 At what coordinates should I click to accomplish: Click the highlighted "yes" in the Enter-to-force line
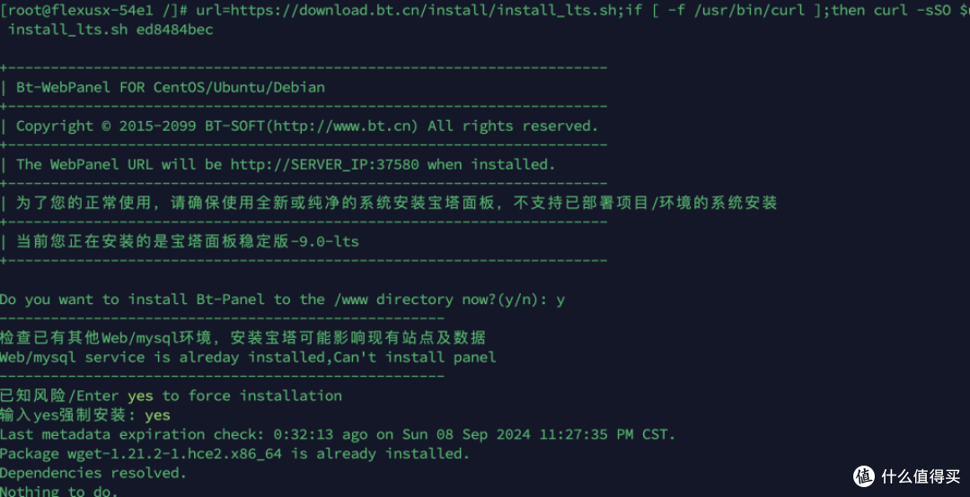click(x=140, y=396)
